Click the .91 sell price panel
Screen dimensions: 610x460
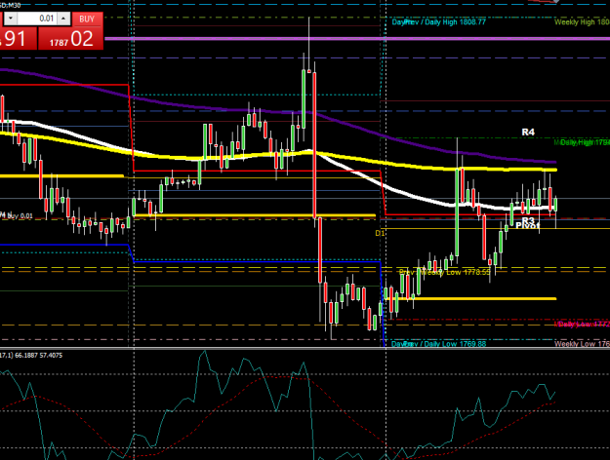(x=18, y=39)
